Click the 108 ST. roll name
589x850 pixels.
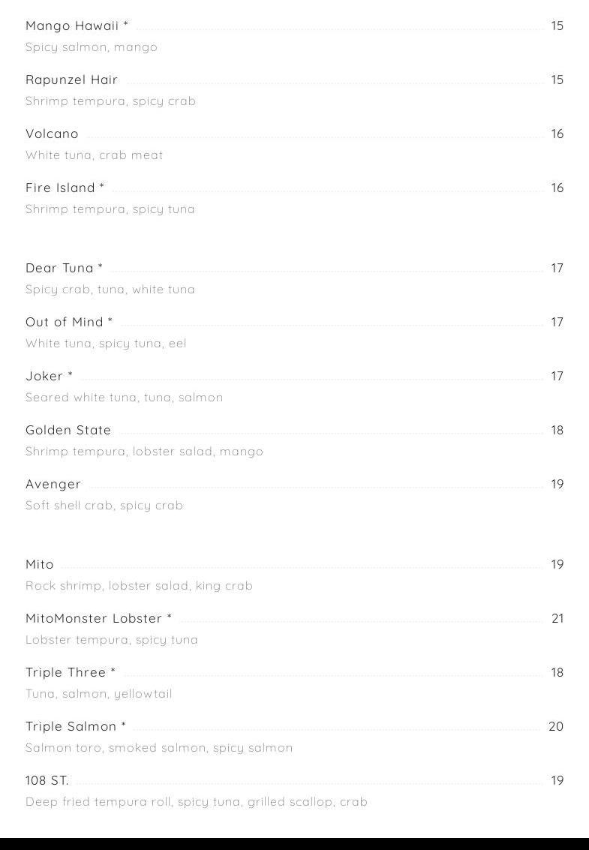(47, 781)
